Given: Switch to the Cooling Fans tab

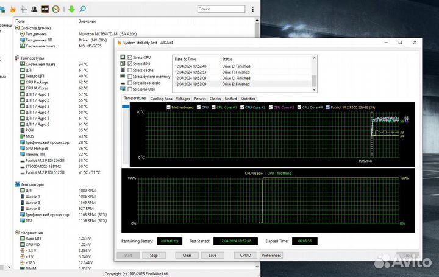Looking at the screenshot, I should click(161, 99).
